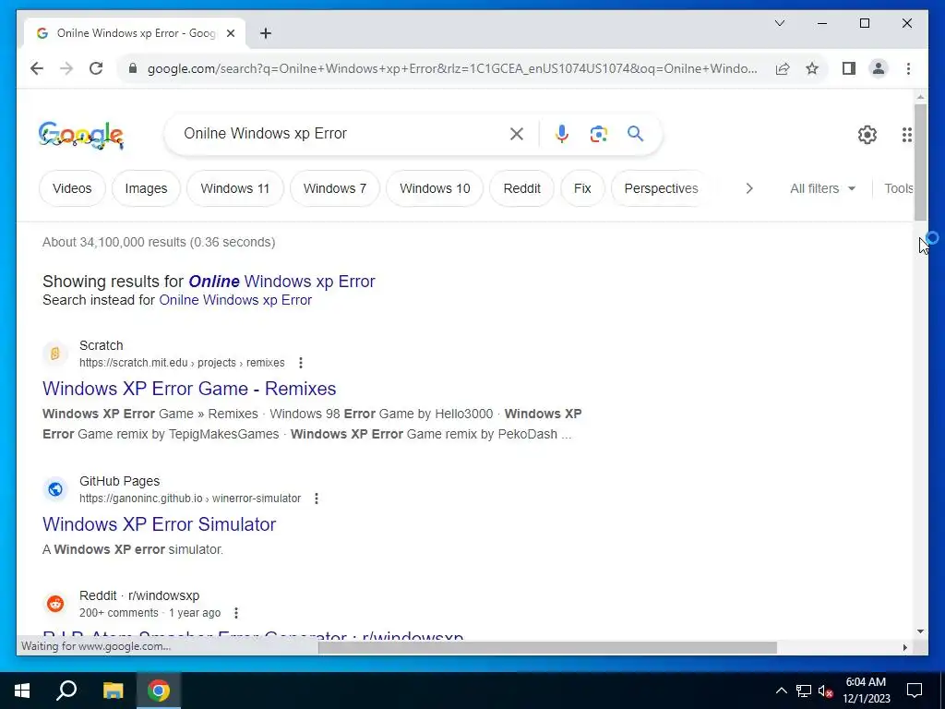The height and width of the screenshot is (709, 945).
Task: Open the network status tray icon
Action: point(804,691)
